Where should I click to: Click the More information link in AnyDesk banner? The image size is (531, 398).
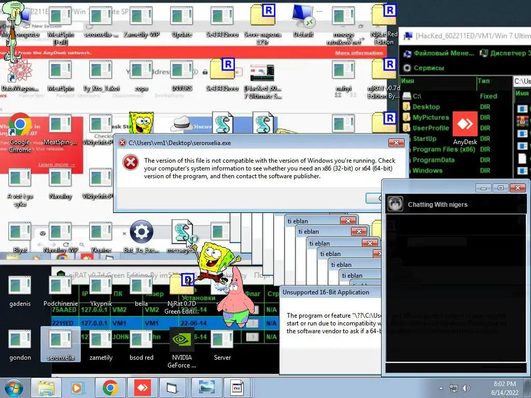click(359, 53)
